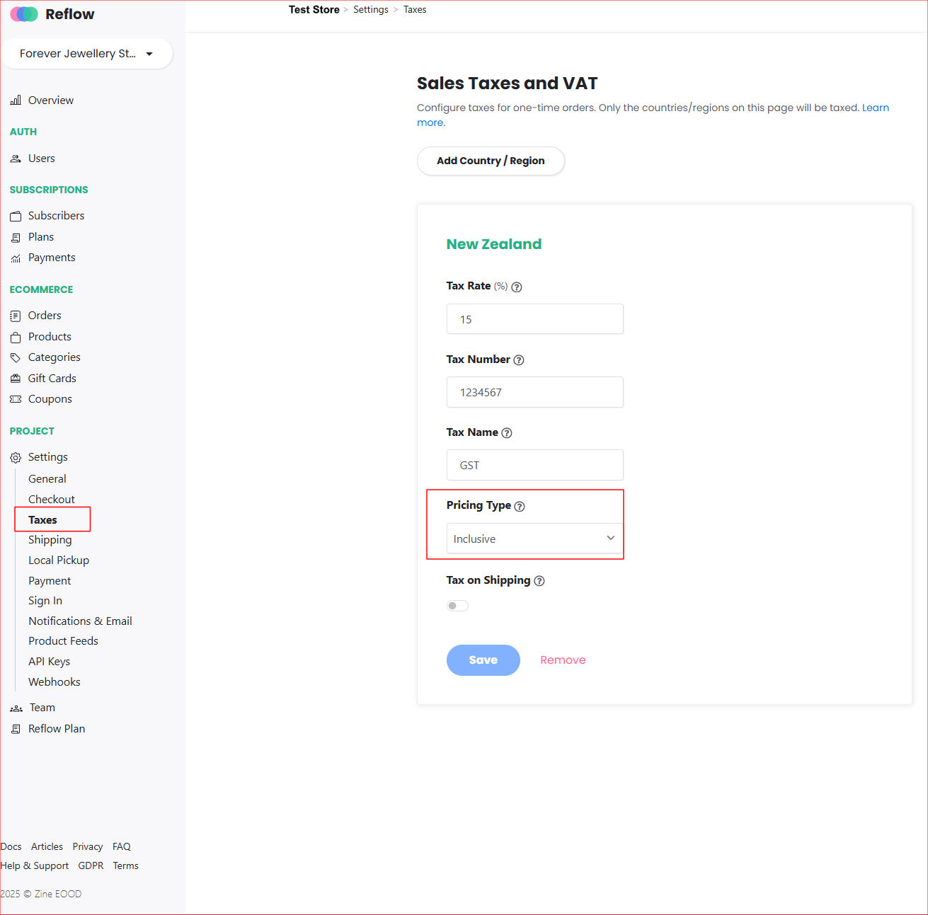Click the blue Save button

point(483,660)
